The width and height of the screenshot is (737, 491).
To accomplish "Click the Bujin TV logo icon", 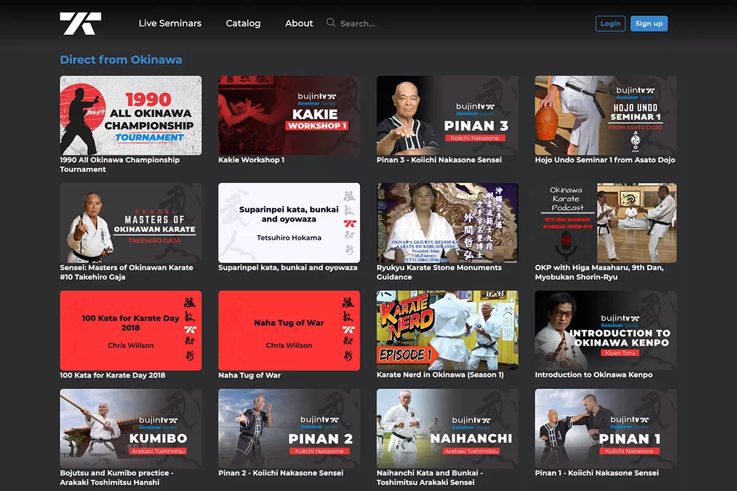I will (x=80, y=23).
